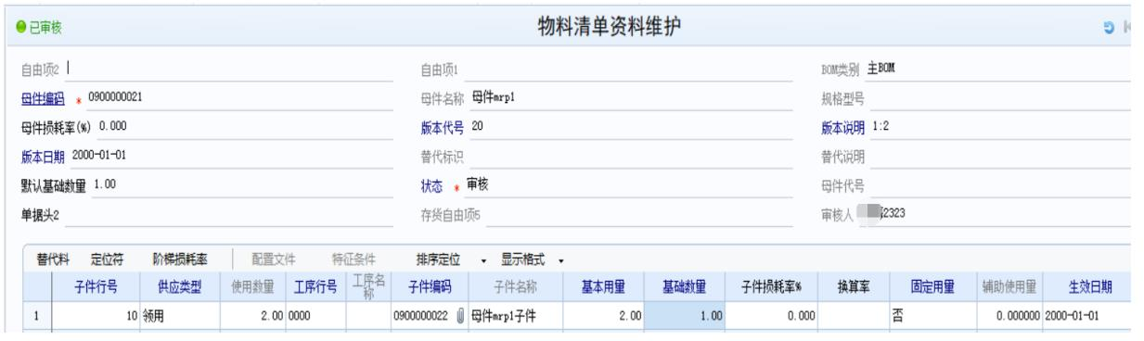The image size is (1144, 341).
Task: Click the 排序定位 toolbar button
Action: [439, 259]
